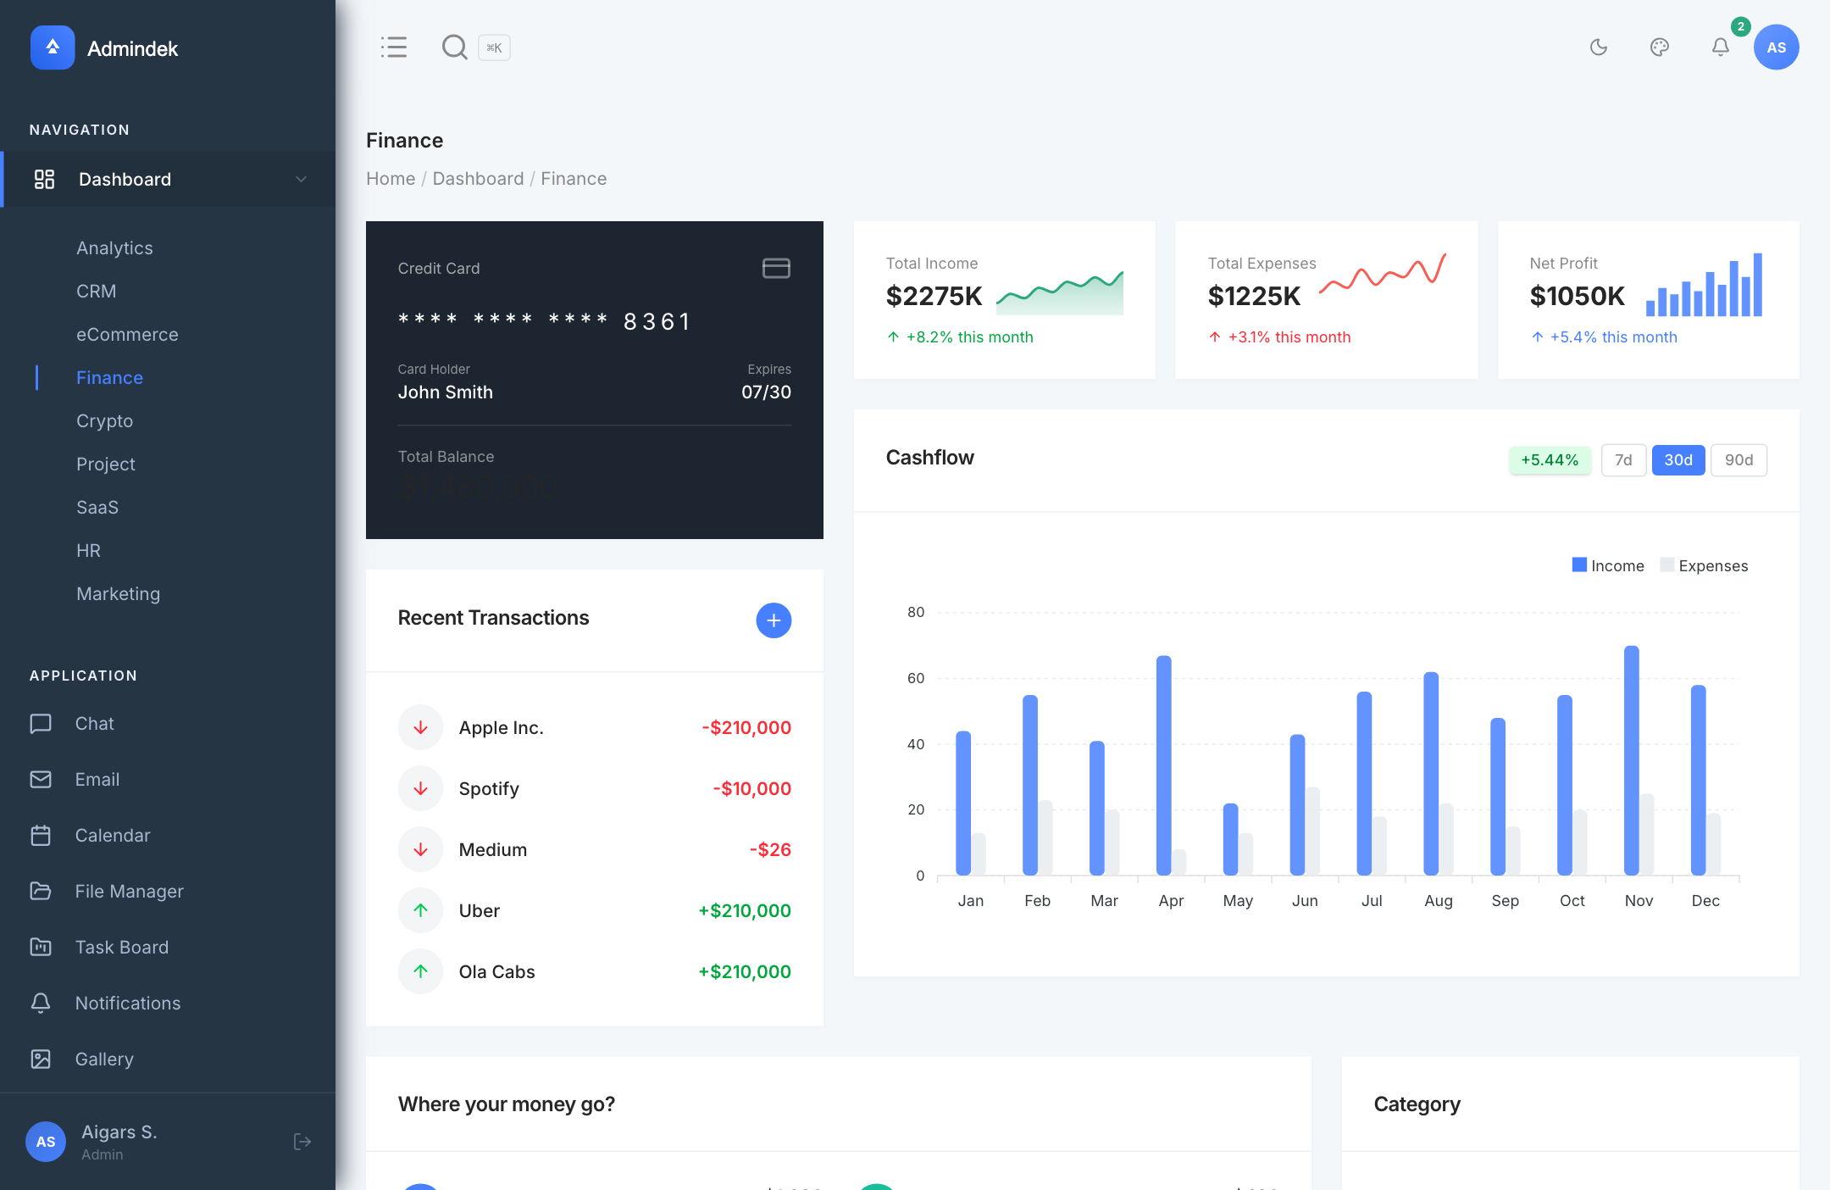Screen dimensions: 1830x1190
Task: Add a transaction with the plus button
Action: click(773, 620)
